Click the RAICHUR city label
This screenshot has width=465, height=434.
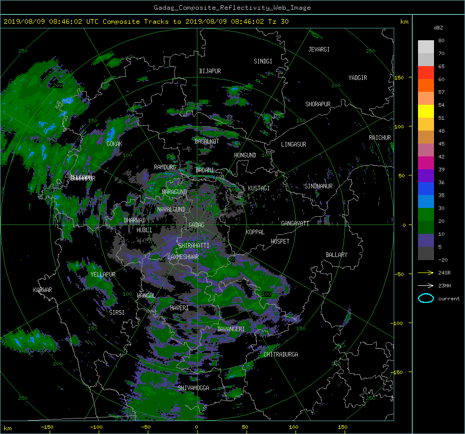click(x=380, y=138)
